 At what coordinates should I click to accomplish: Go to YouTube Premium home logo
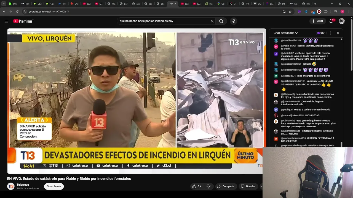(x=23, y=21)
